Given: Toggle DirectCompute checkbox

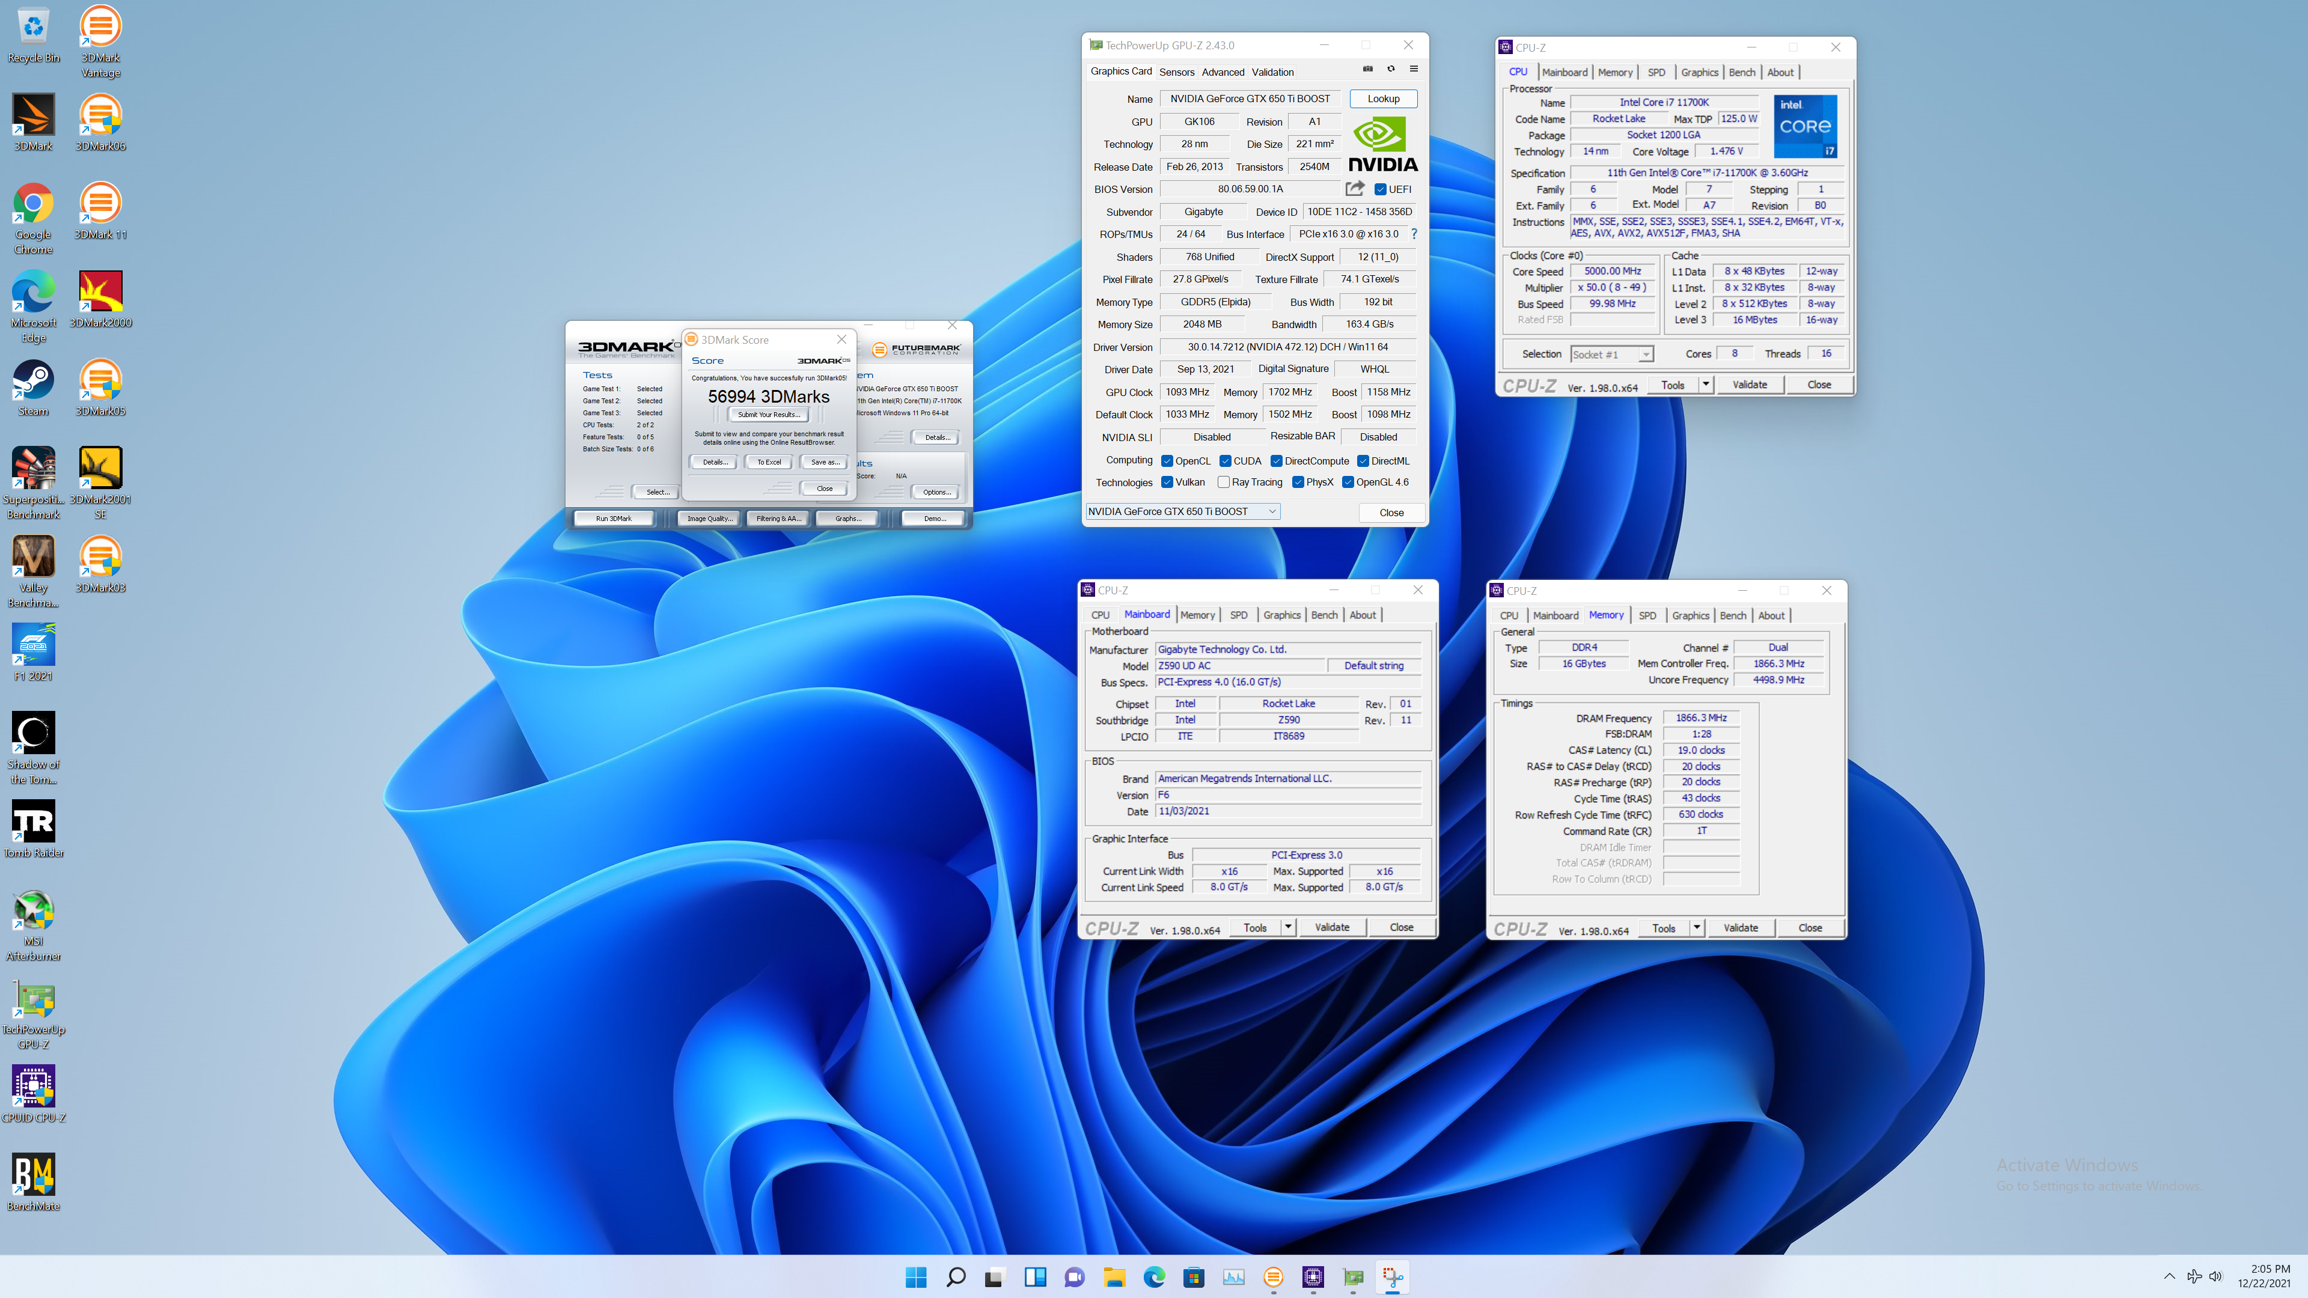Looking at the screenshot, I should (x=1277, y=460).
